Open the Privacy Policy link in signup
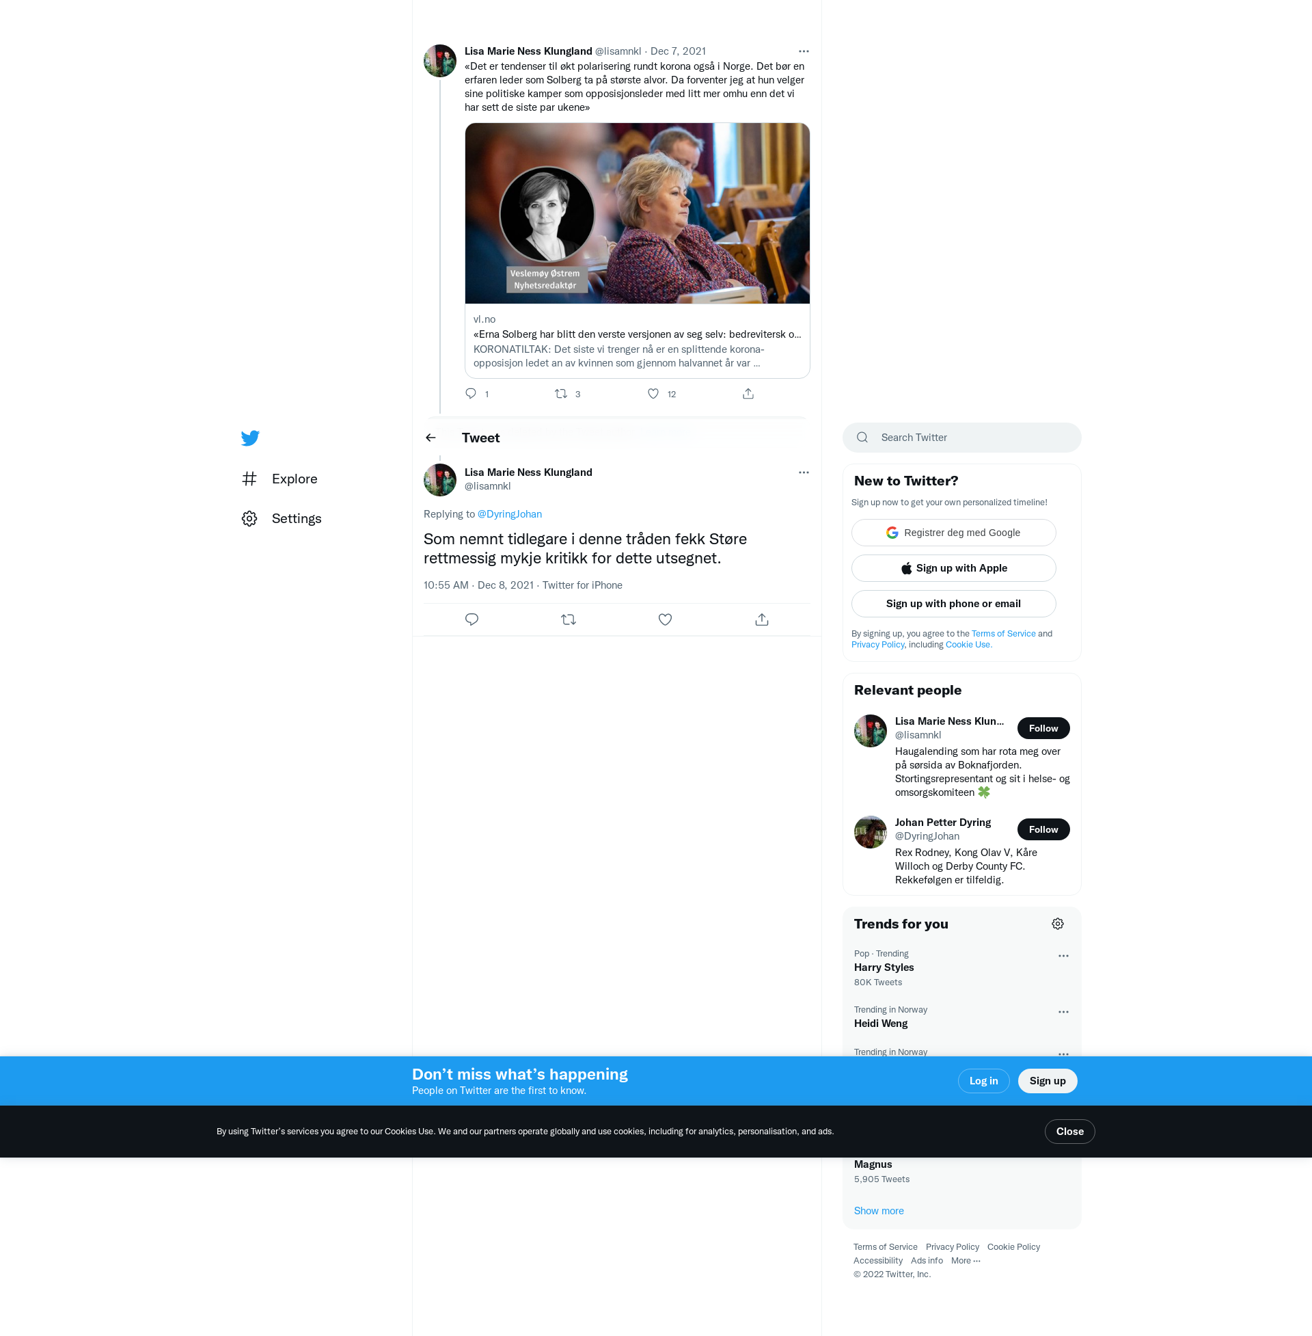Image resolution: width=1312 pixels, height=1336 pixels. [x=878, y=645]
